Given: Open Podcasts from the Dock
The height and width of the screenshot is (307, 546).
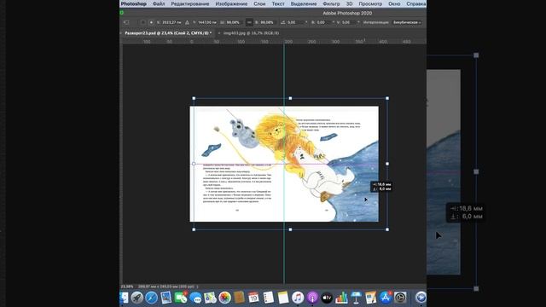Looking at the screenshot, I should [312, 298].
